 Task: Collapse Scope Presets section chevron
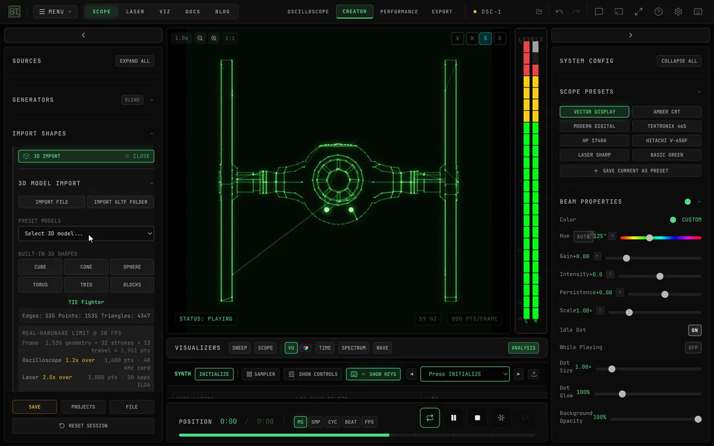(699, 92)
